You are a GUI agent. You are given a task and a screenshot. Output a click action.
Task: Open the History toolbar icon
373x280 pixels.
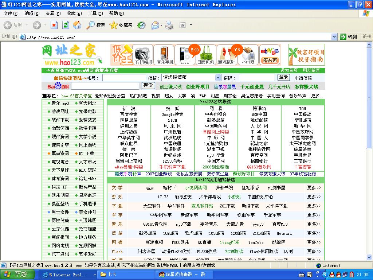coord(141,25)
